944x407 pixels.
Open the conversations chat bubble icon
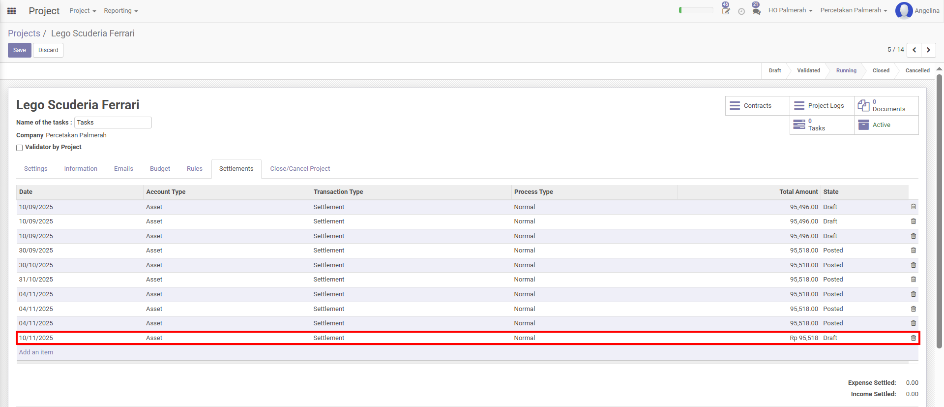pyautogui.click(x=756, y=11)
